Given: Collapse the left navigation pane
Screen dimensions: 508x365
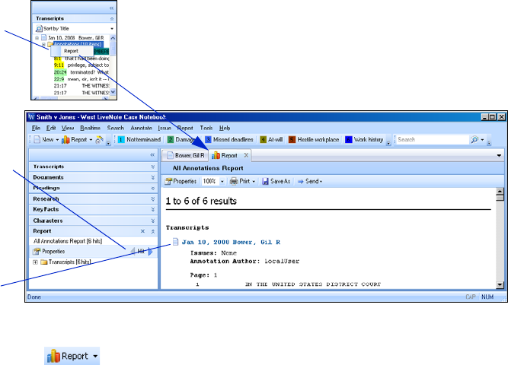Looking at the screenshot, I should tap(152, 155).
